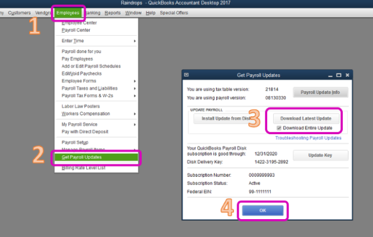Toggle Download Entire Update checkbox

tap(279, 128)
